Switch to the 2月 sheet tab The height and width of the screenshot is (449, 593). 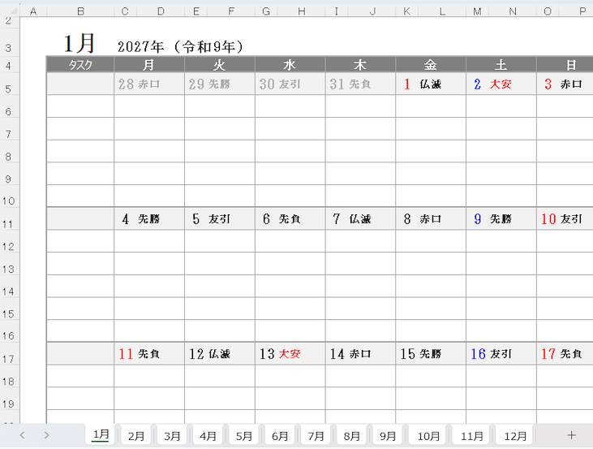click(136, 436)
